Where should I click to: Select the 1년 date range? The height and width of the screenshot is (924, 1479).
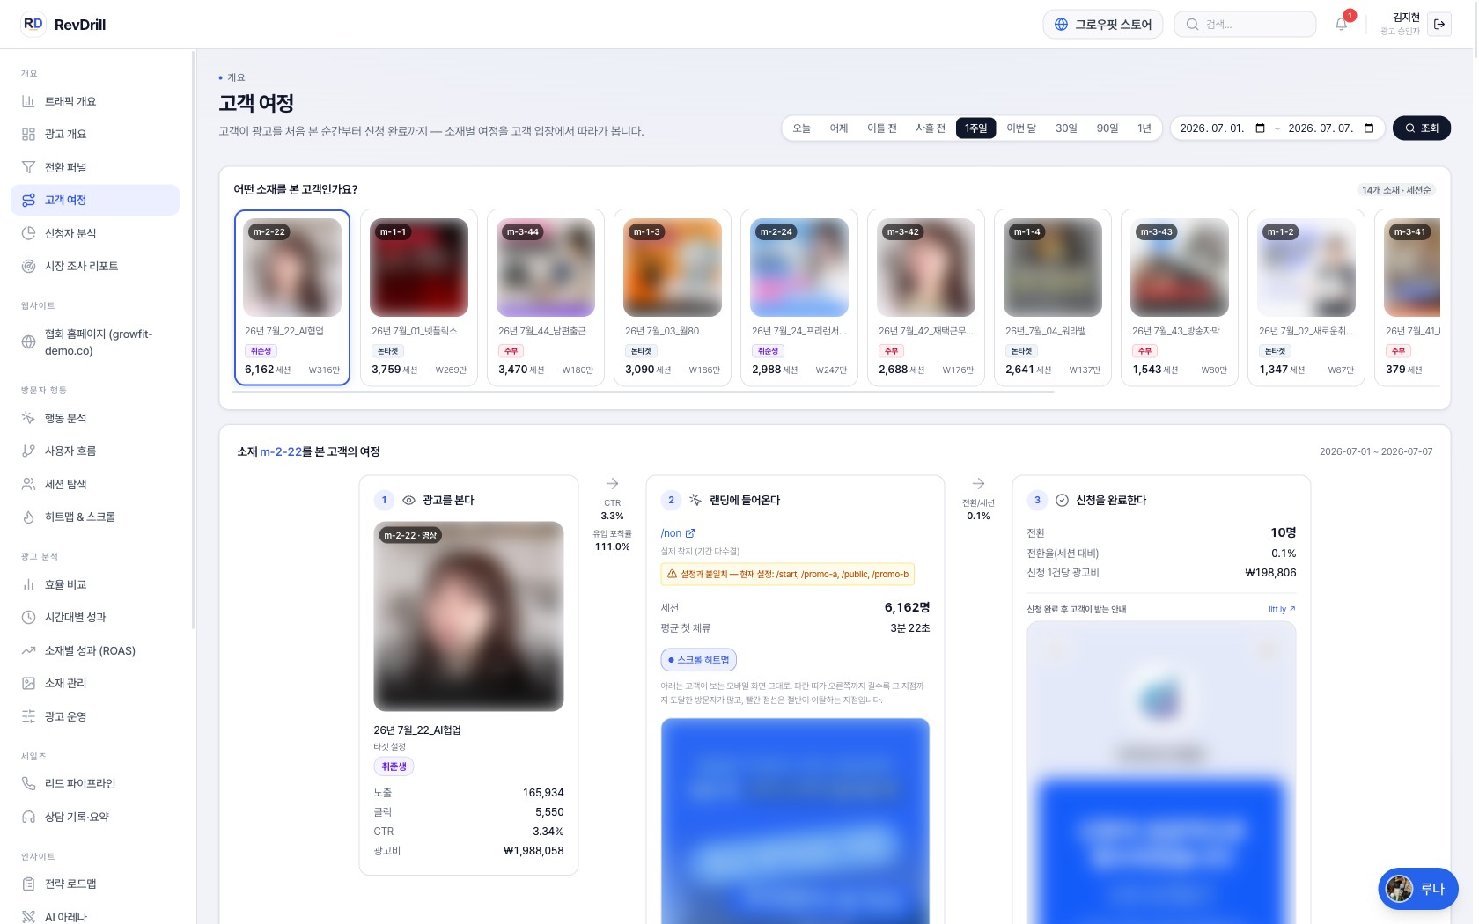1144,128
